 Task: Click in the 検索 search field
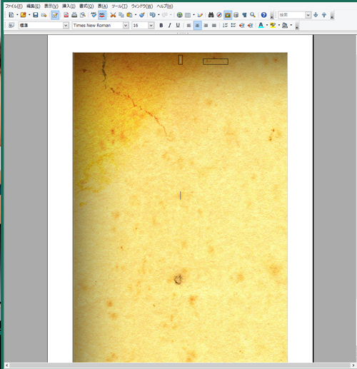(x=292, y=15)
